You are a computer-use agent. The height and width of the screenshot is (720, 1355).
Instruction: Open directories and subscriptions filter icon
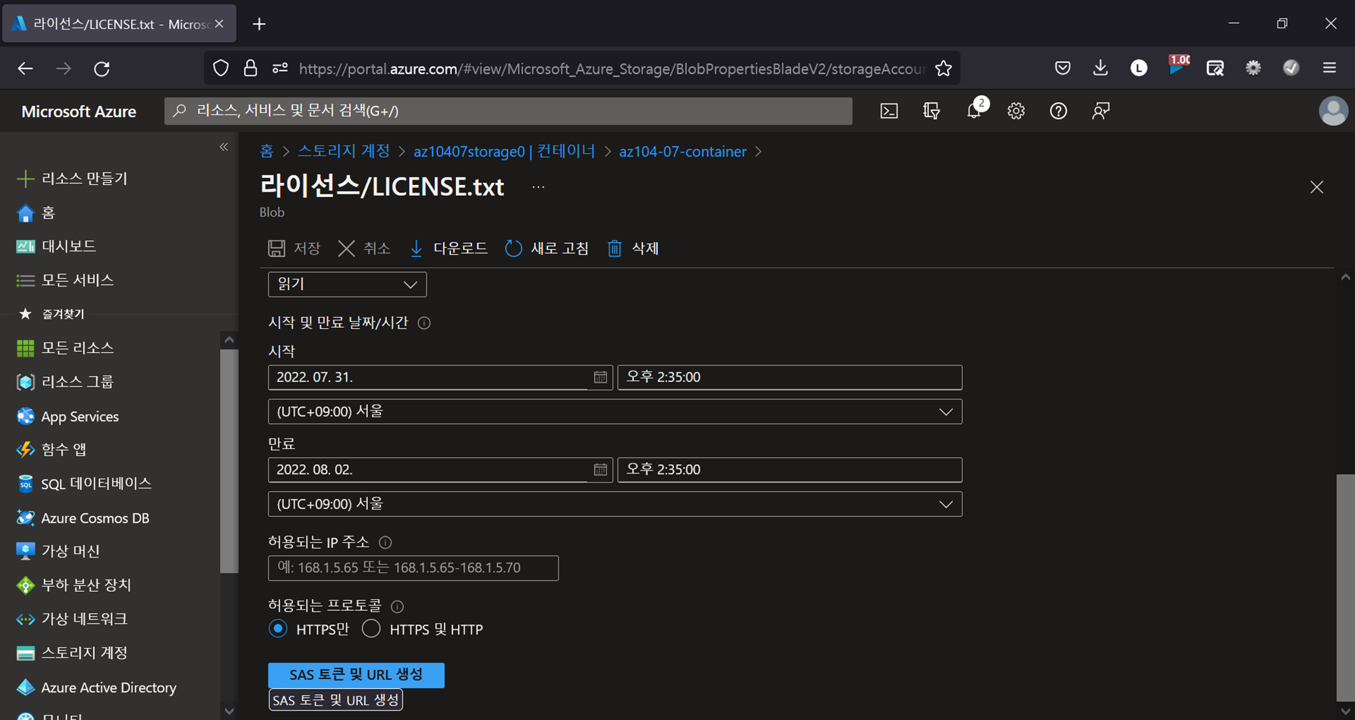tap(932, 111)
